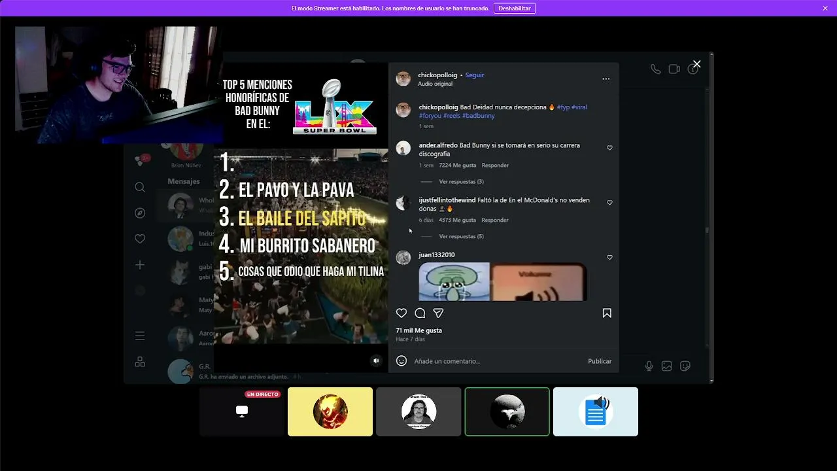
Task: Close the reel post overlay
Action: coord(696,64)
